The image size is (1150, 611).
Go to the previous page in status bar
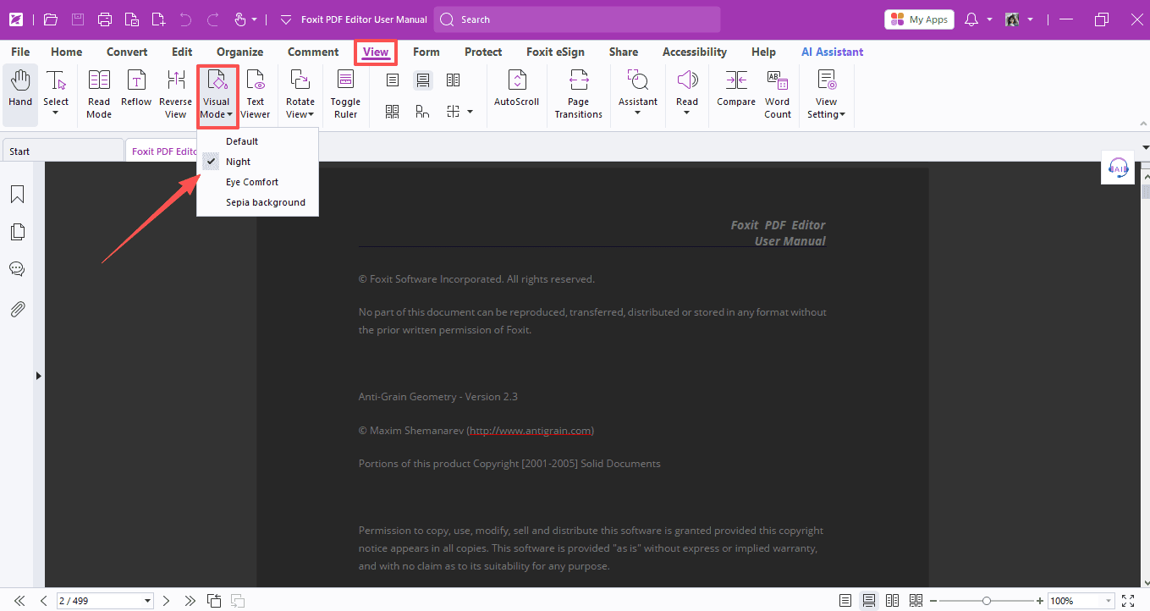click(43, 601)
